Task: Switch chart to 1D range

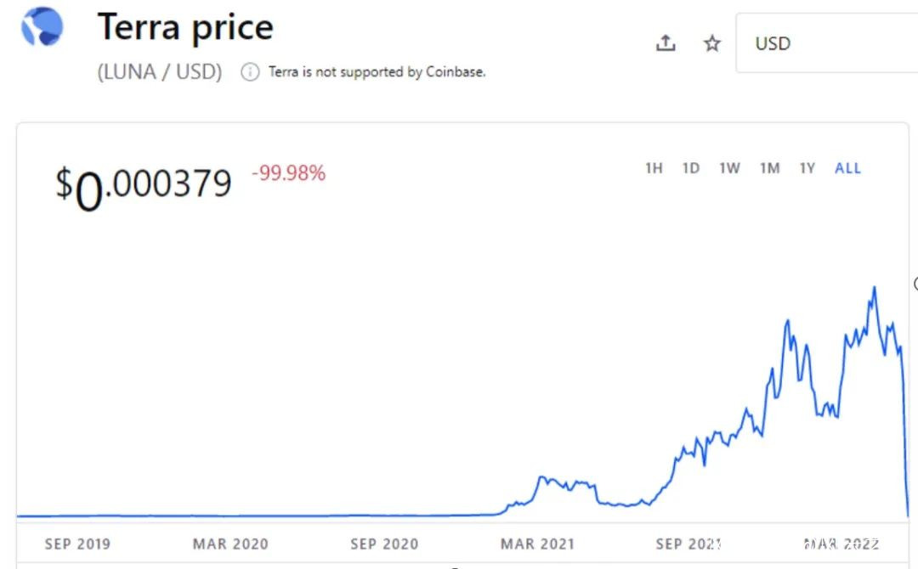Action: click(x=691, y=168)
